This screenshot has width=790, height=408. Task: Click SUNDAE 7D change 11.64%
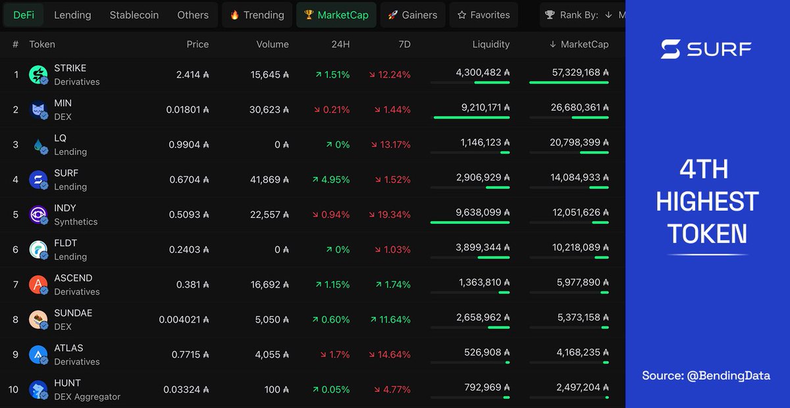coord(390,320)
